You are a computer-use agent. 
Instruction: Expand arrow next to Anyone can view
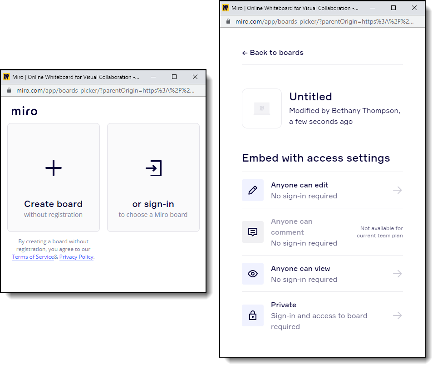[397, 274]
